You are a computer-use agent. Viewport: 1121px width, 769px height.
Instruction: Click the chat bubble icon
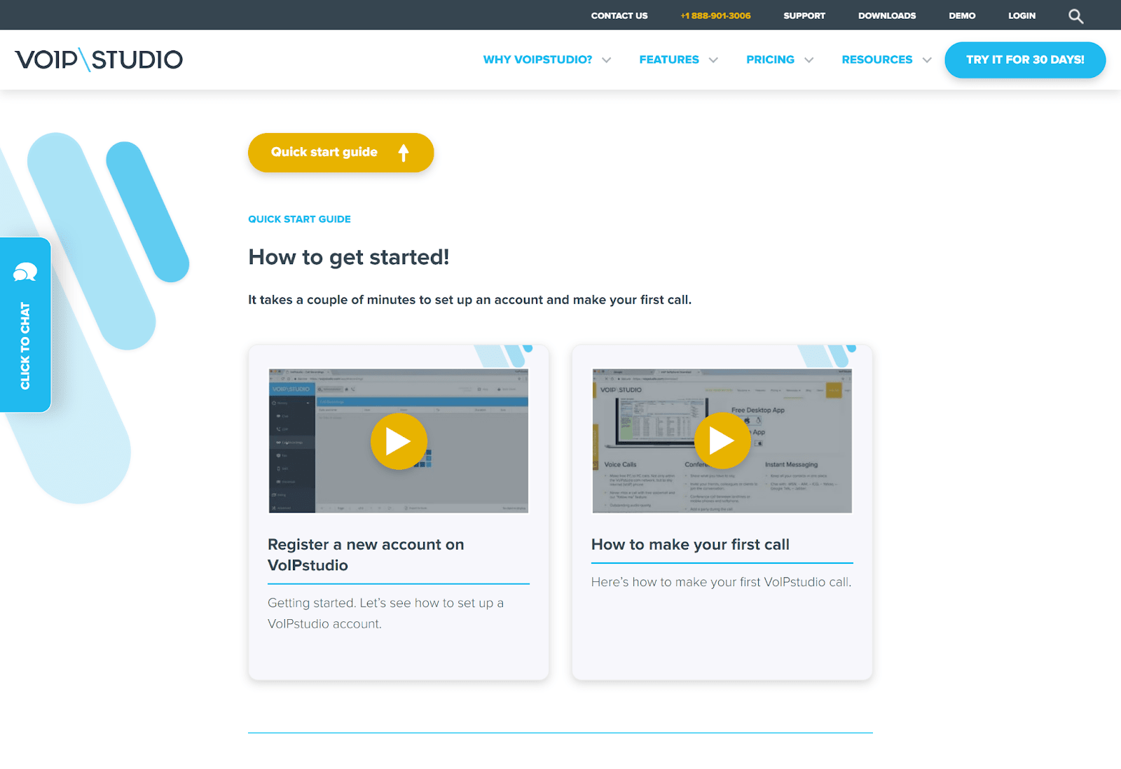(x=25, y=272)
